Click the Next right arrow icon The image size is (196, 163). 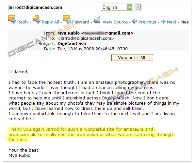point(163,21)
